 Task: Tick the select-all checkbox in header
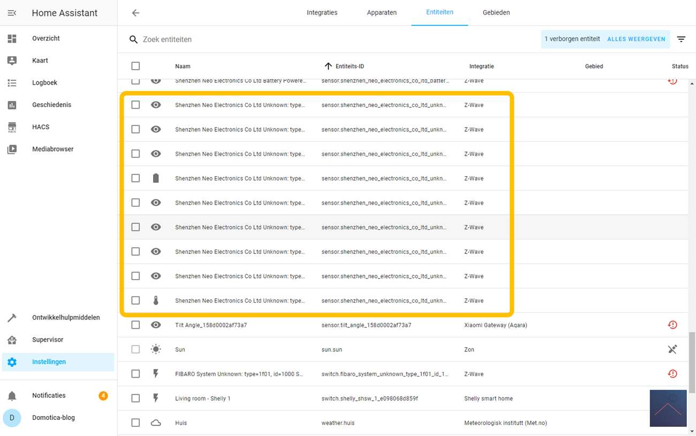(x=135, y=66)
